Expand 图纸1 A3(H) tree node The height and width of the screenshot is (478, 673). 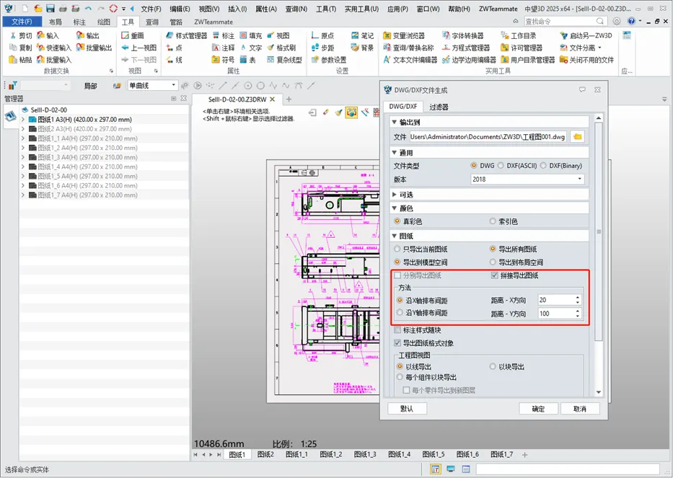tap(23, 120)
